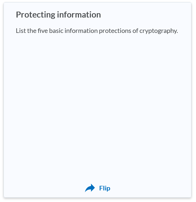Click the word "basic" in the question
The image size is (196, 202).
[x=56, y=31]
